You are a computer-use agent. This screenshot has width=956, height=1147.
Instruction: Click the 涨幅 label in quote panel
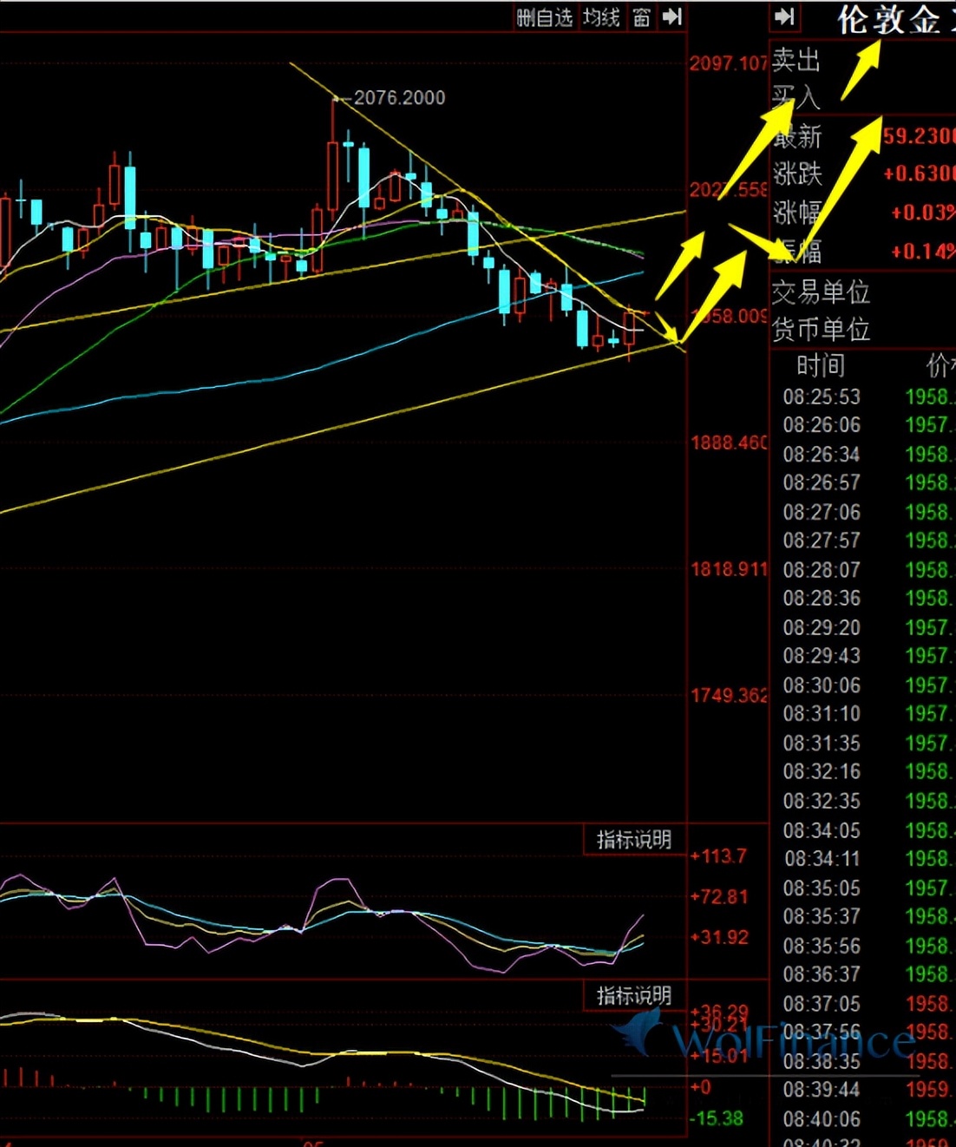coord(796,212)
